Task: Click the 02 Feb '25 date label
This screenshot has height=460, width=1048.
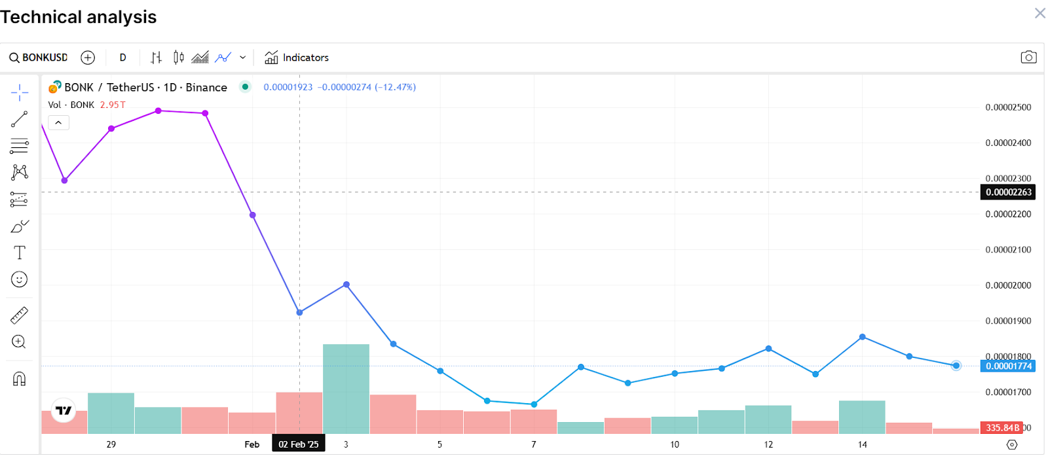Action: (x=299, y=444)
